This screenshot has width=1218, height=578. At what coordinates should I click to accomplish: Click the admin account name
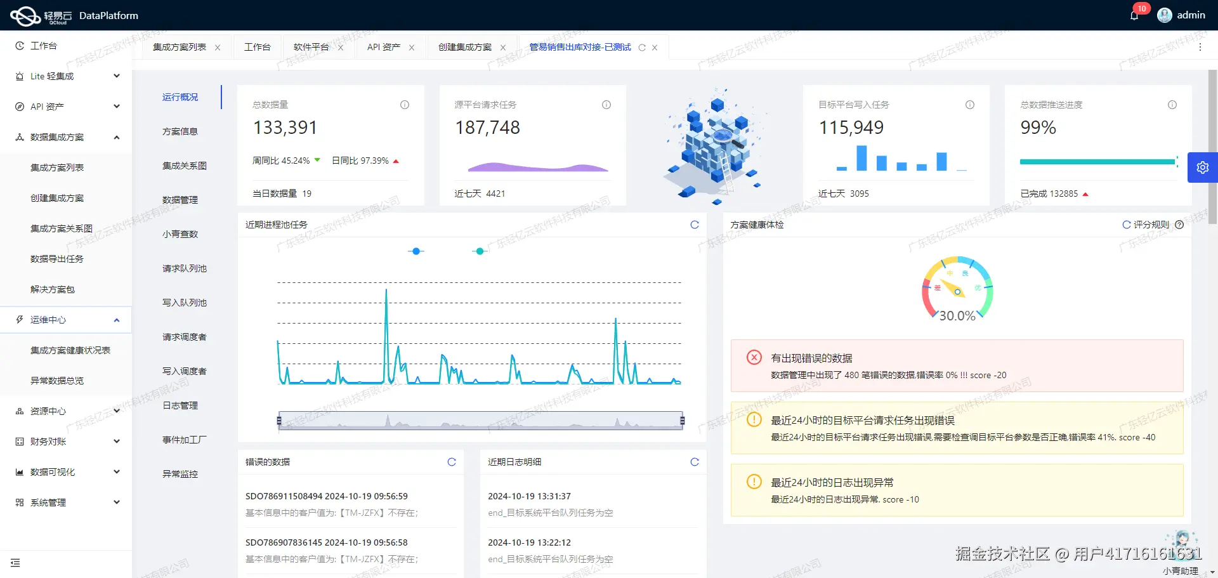coord(1191,15)
